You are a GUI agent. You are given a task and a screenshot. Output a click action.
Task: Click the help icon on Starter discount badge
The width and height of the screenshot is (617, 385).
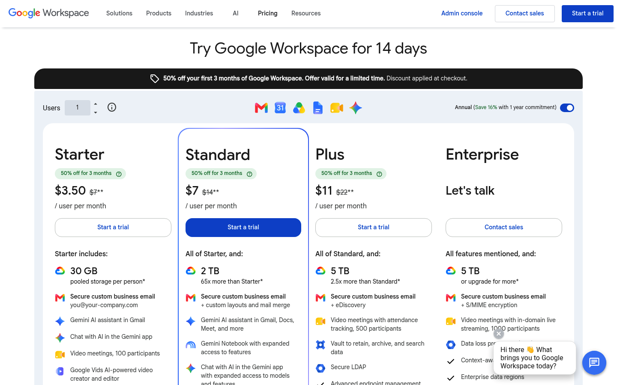(x=119, y=174)
